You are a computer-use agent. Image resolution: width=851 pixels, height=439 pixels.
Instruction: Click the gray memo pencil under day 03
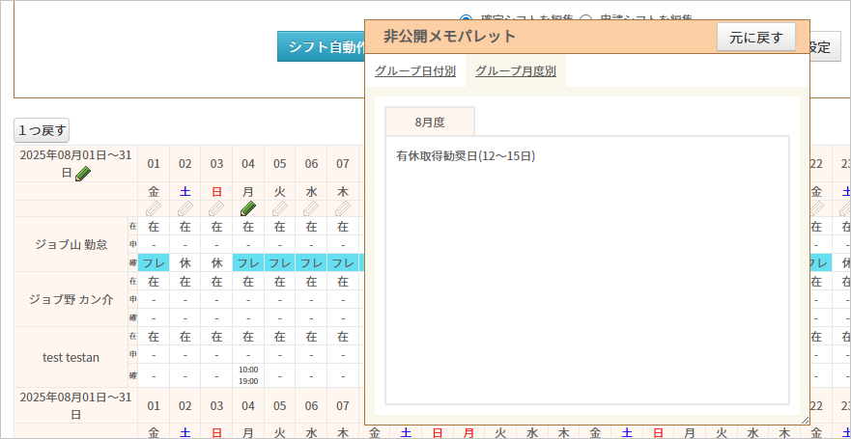pos(216,208)
